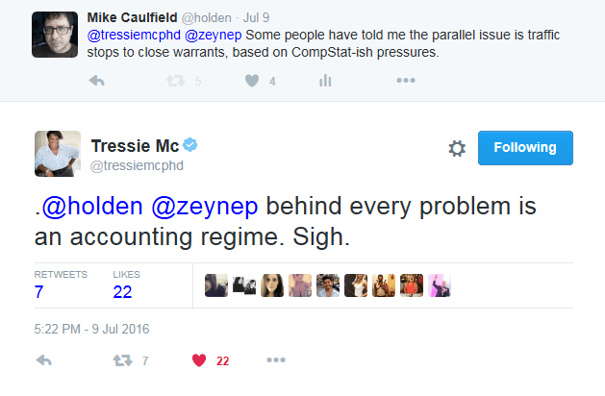Open the gear settings dropdown
This screenshot has height=396, width=605.
(x=457, y=148)
